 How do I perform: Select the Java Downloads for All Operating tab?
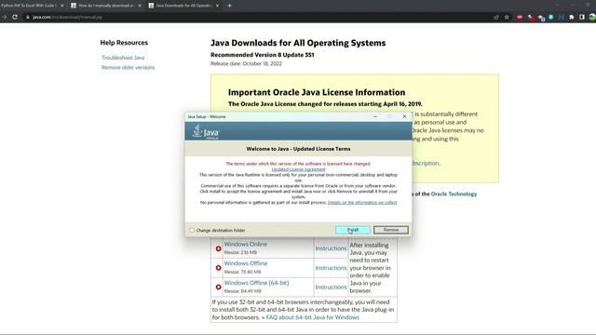point(184,6)
